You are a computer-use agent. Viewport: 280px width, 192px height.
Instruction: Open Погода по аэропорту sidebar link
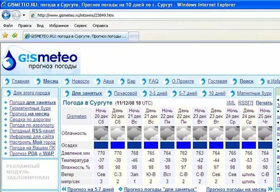pos(32,125)
